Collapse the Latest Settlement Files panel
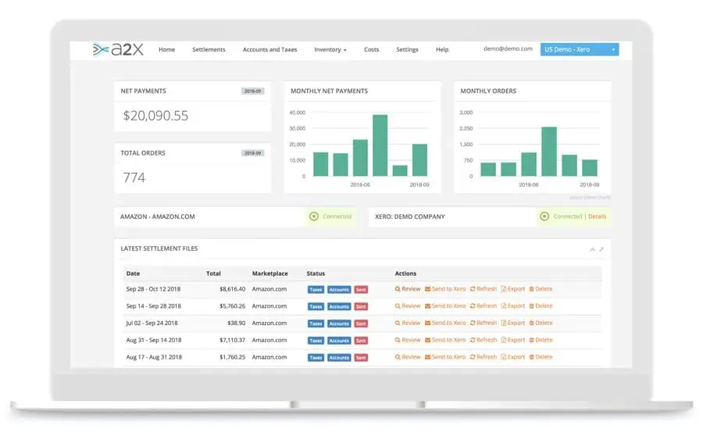The image size is (703, 432). [x=592, y=249]
